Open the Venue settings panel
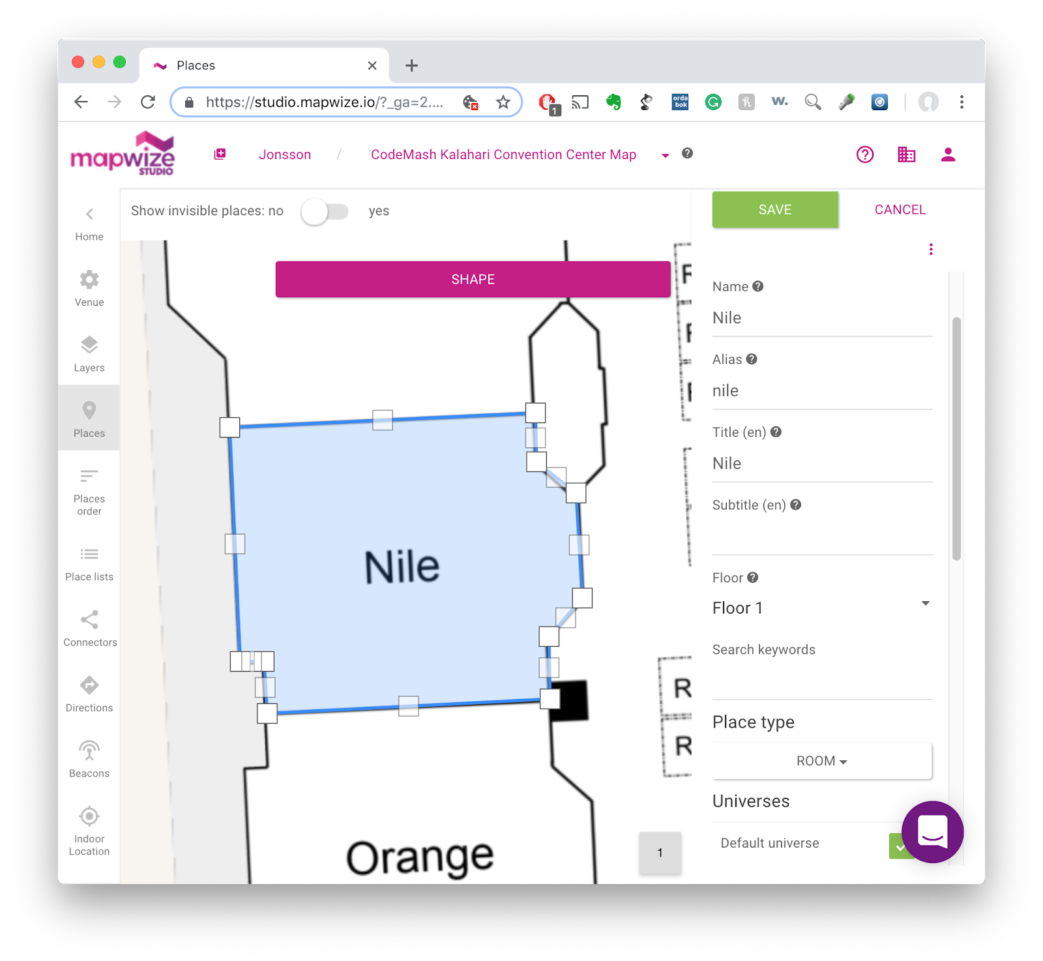The image size is (1043, 961). click(x=89, y=288)
